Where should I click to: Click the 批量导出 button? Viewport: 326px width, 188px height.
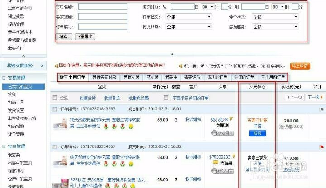coord(85,37)
